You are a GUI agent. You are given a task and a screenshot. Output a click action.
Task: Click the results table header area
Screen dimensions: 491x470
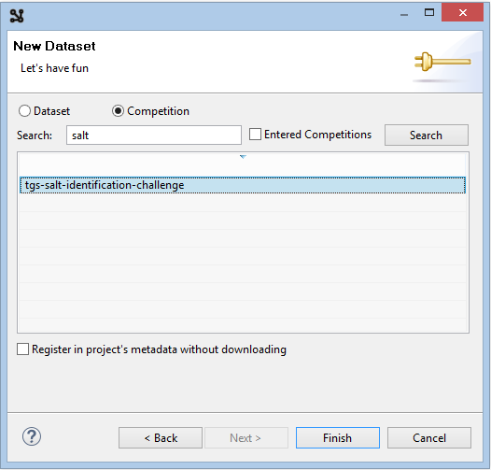click(x=243, y=164)
